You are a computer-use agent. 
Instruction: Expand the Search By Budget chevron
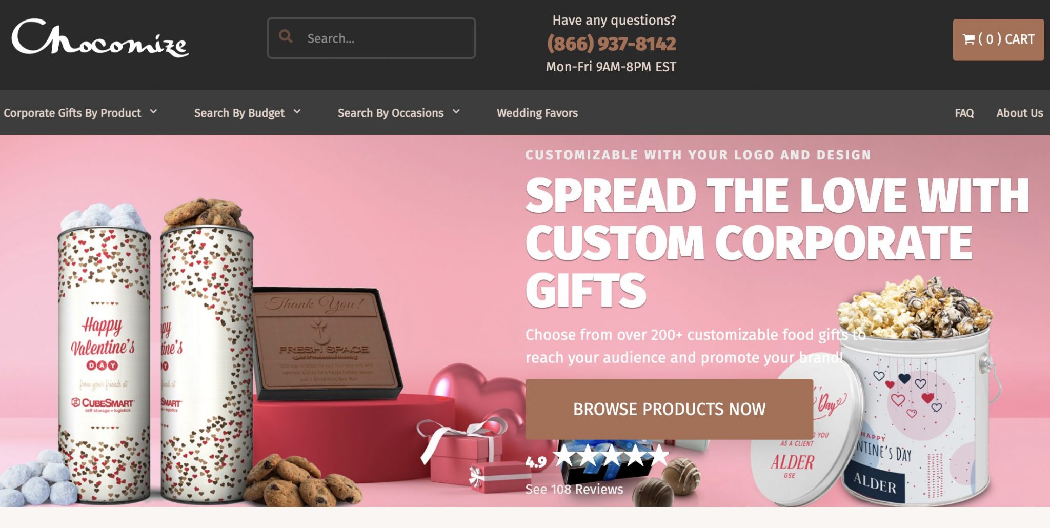(297, 111)
